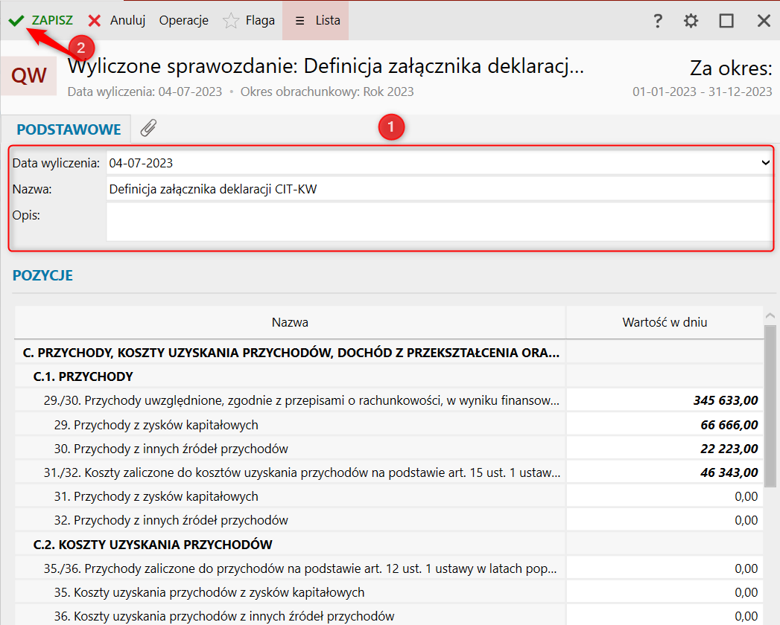Open the Operacje menu
The image size is (780, 625).
183,21
